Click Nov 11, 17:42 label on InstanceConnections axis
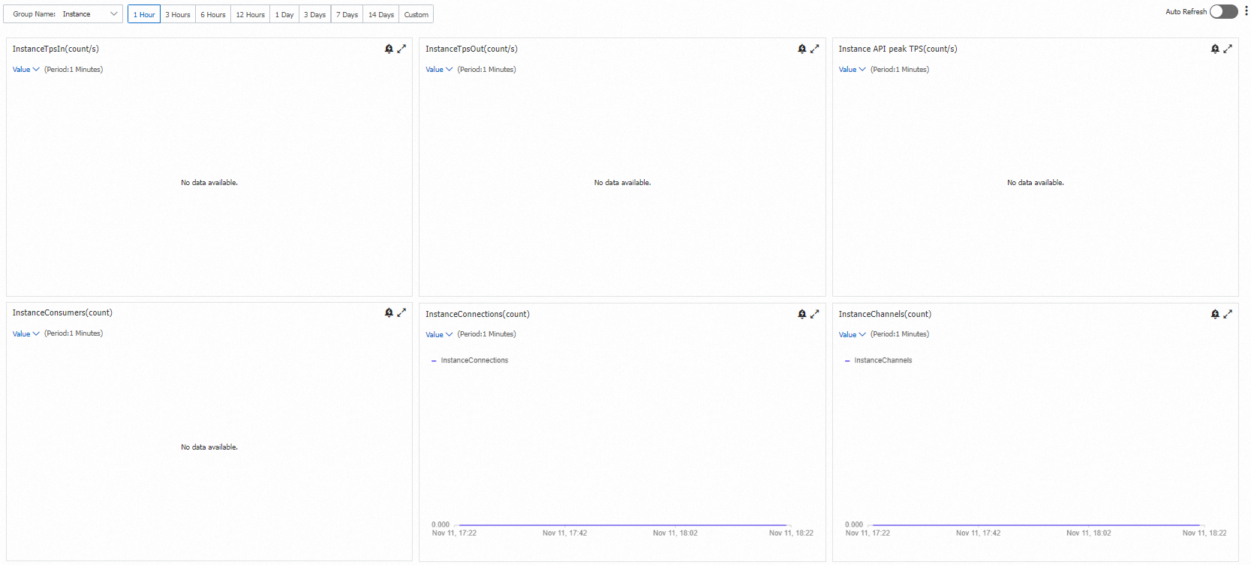 click(565, 534)
